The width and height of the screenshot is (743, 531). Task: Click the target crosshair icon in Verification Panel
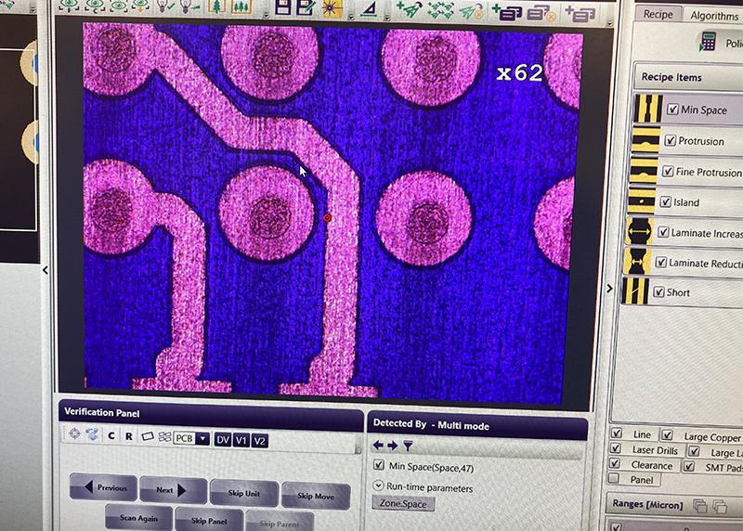pos(75,433)
